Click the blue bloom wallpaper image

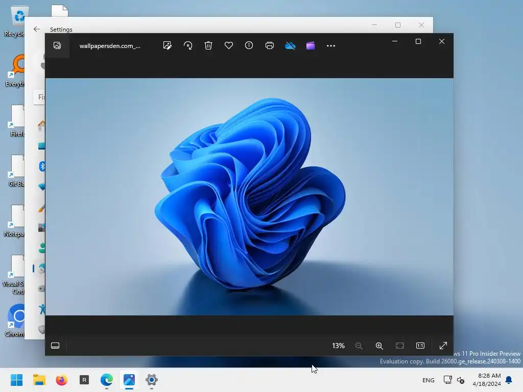click(x=249, y=197)
